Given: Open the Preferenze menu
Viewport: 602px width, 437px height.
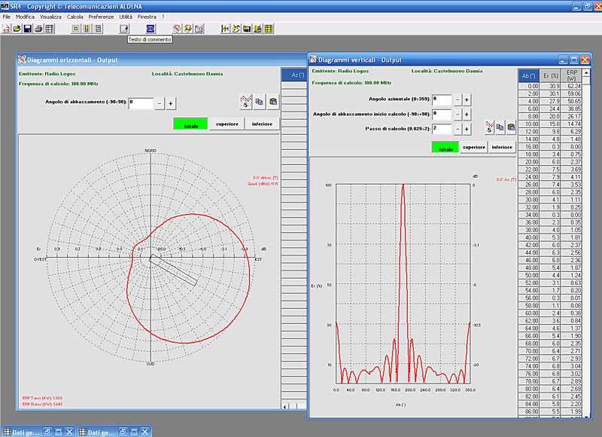Looking at the screenshot, I should [x=101, y=16].
